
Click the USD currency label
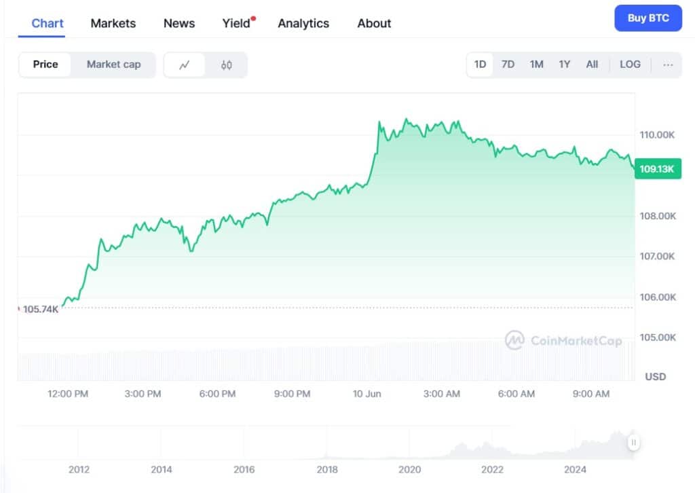(656, 377)
